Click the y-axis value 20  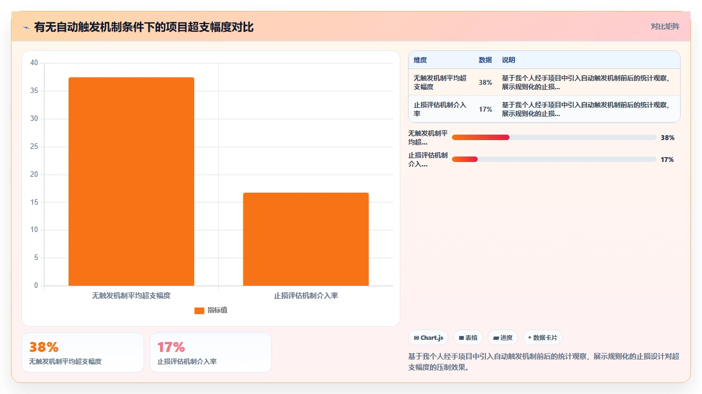click(34, 175)
